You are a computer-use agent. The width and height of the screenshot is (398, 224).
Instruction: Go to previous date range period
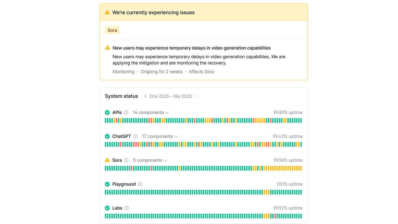[x=145, y=96]
